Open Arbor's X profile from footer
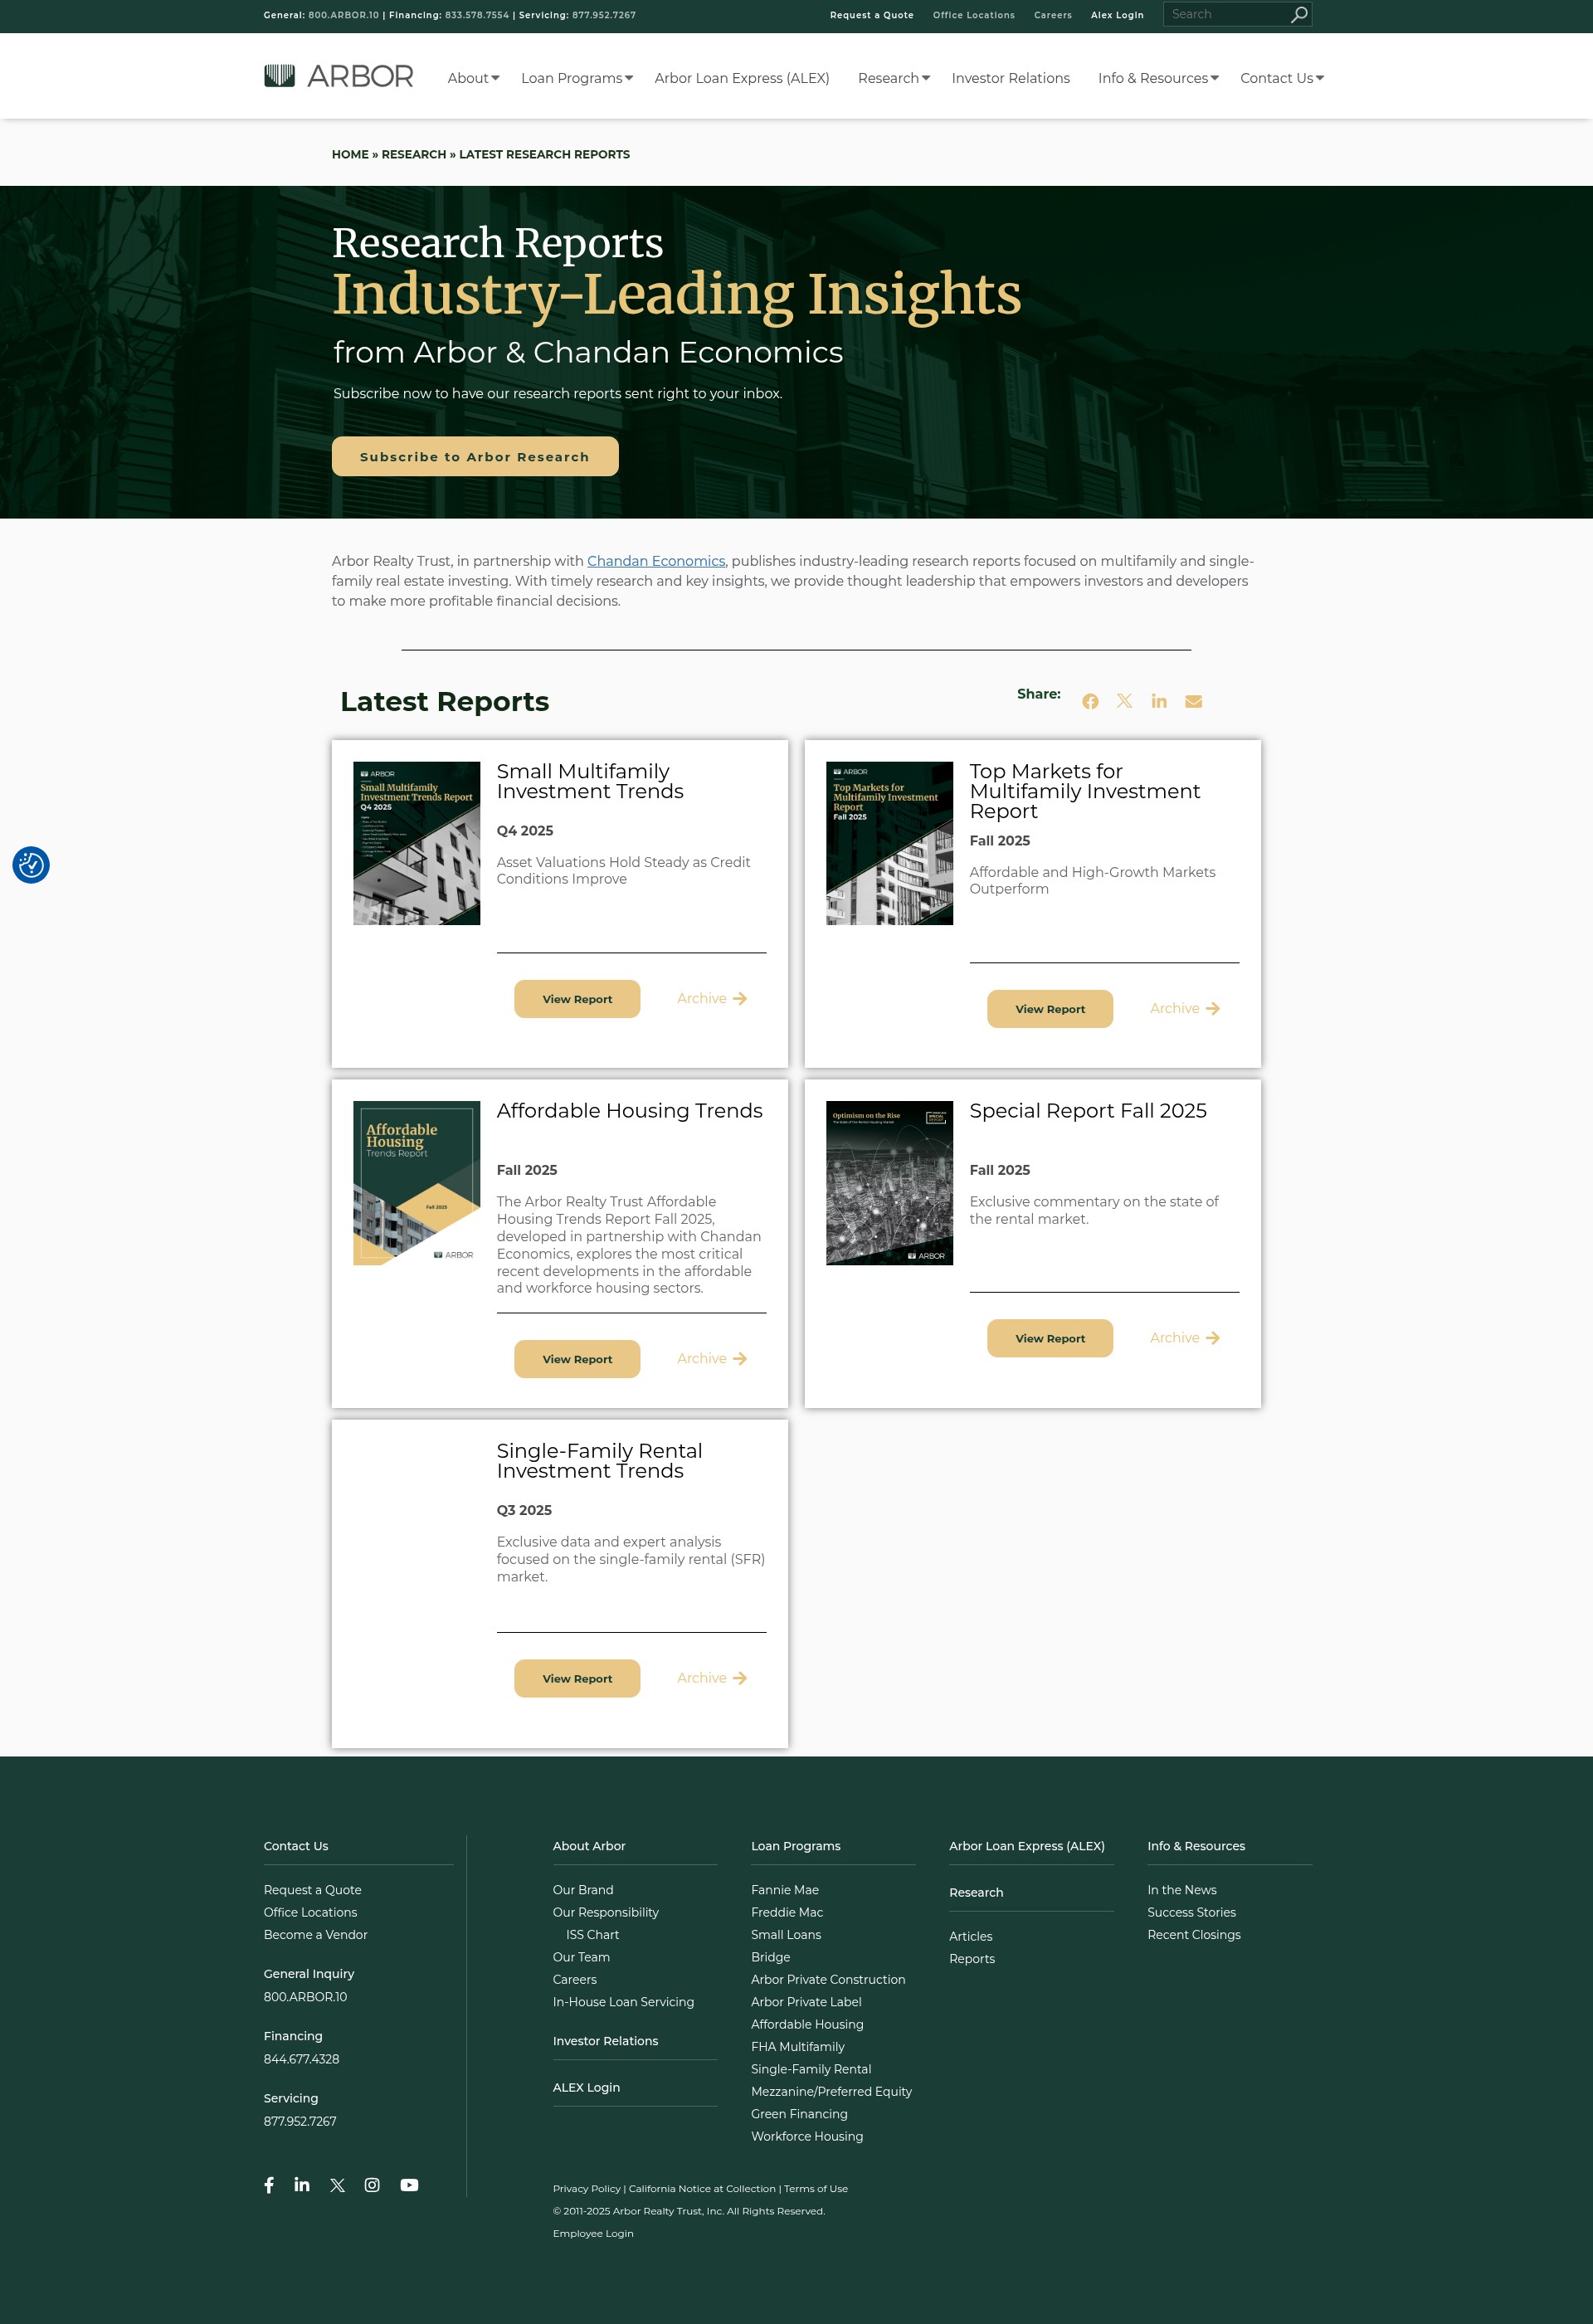This screenshot has height=2324, width=1593. (337, 2185)
